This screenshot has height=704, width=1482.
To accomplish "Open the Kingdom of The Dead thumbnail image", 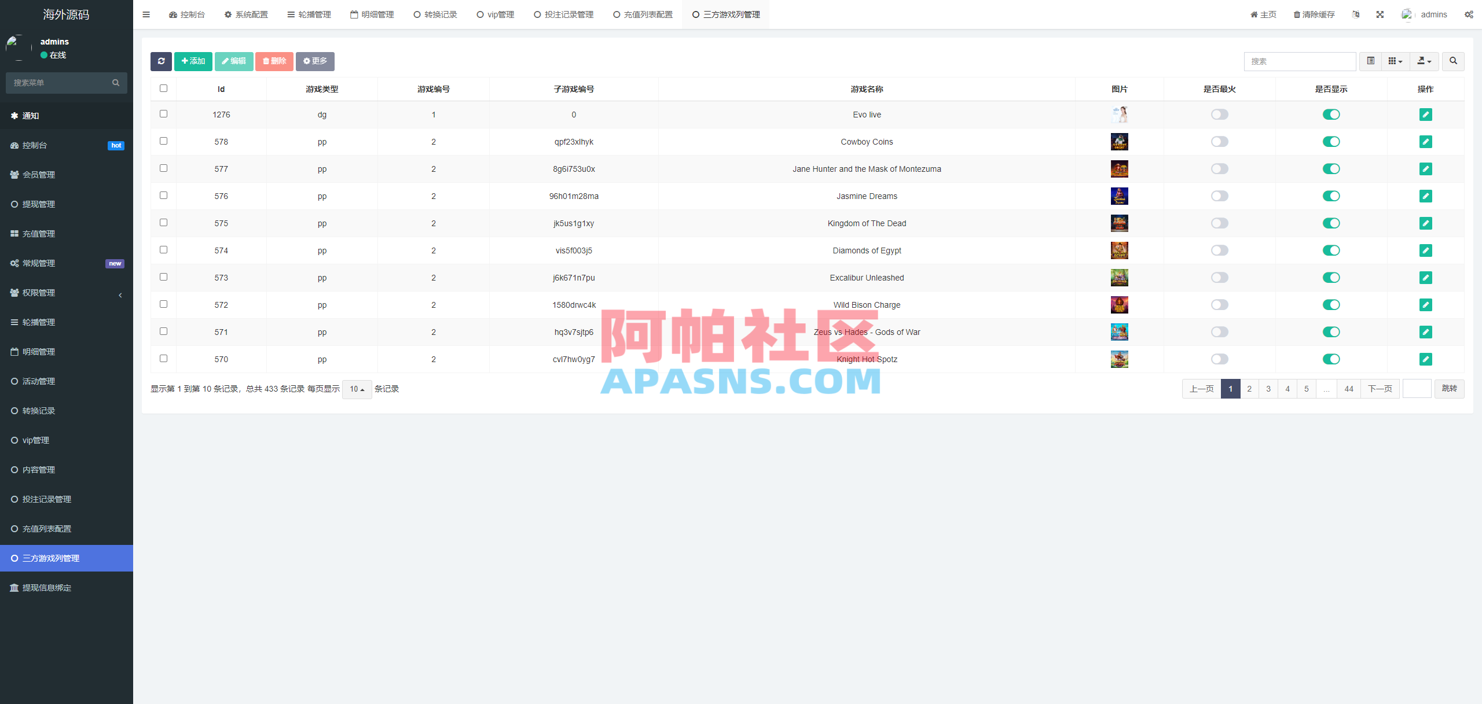I will tap(1119, 223).
